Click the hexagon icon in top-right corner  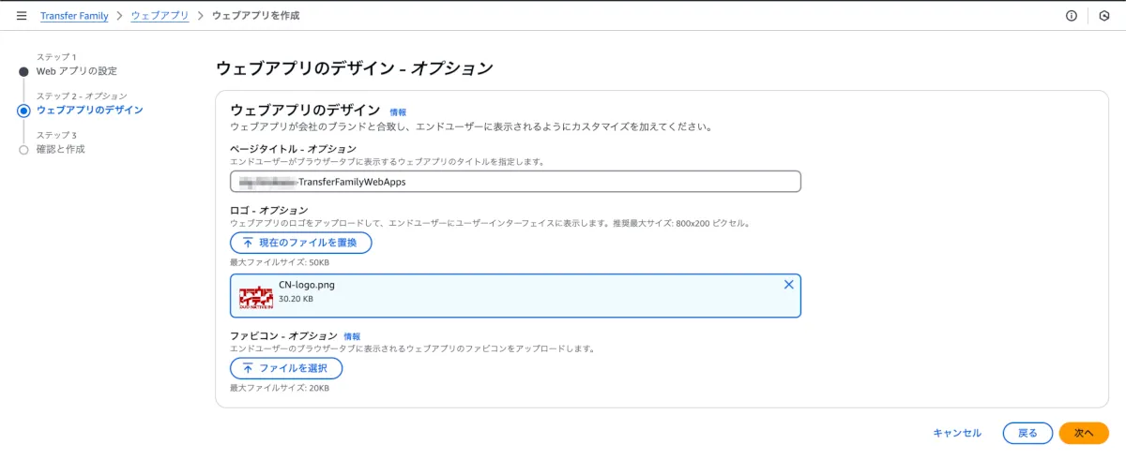pos(1103,16)
